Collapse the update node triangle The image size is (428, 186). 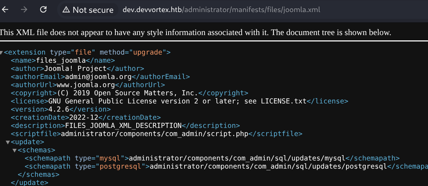pos(8,142)
